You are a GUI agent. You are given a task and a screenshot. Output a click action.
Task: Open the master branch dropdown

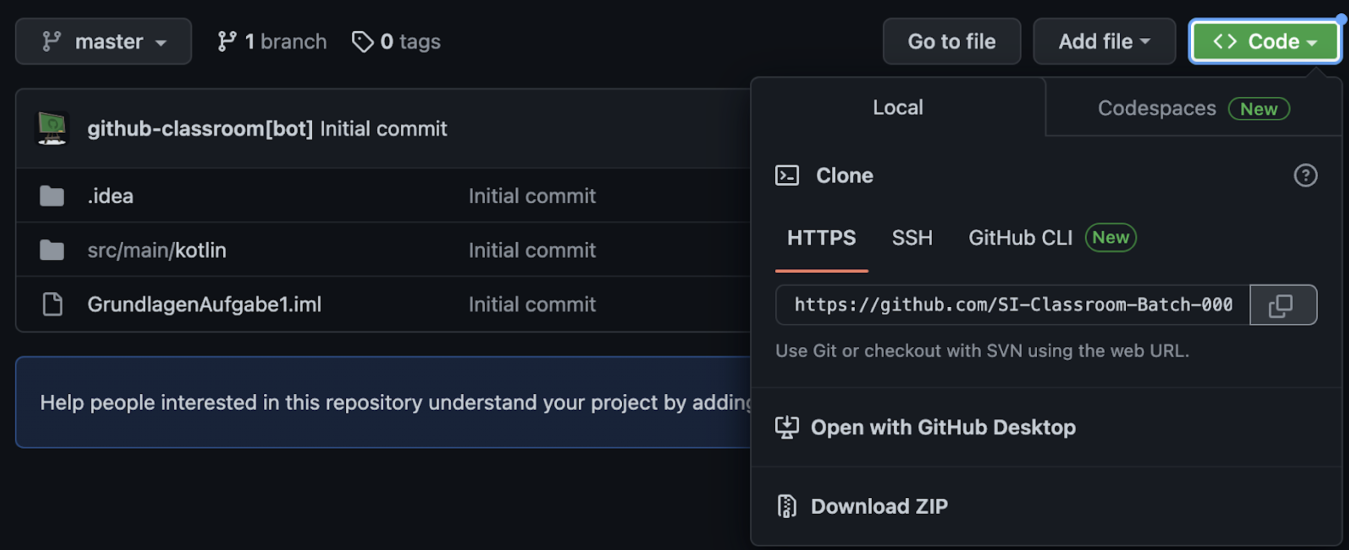(x=103, y=41)
